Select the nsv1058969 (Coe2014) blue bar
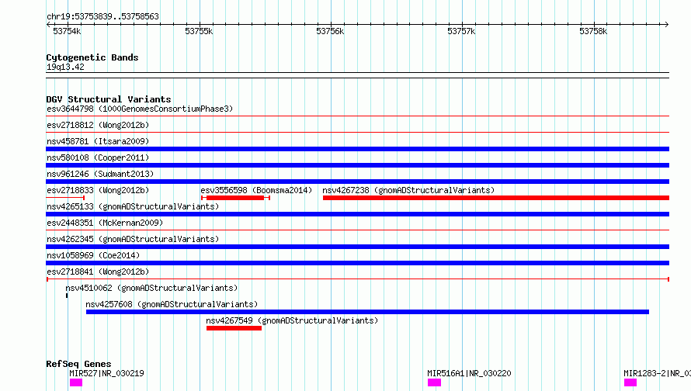 pos(357,263)
